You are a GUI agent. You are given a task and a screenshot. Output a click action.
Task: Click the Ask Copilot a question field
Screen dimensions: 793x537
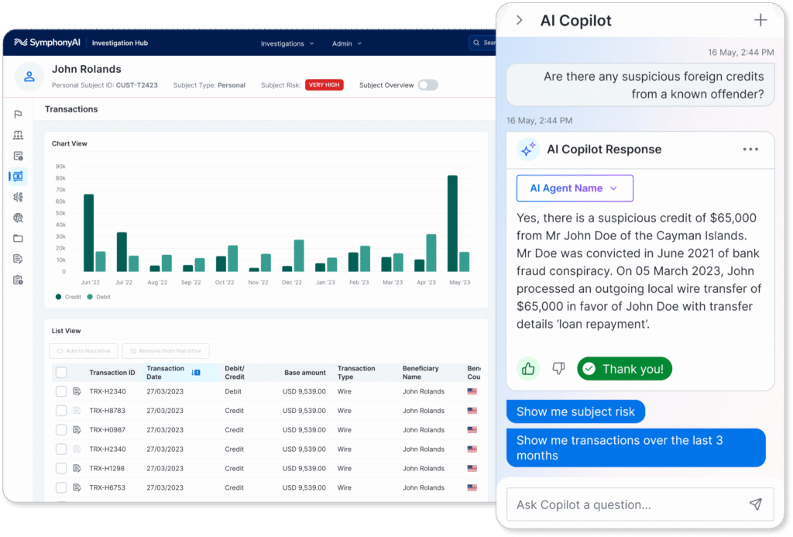point(620,504)
